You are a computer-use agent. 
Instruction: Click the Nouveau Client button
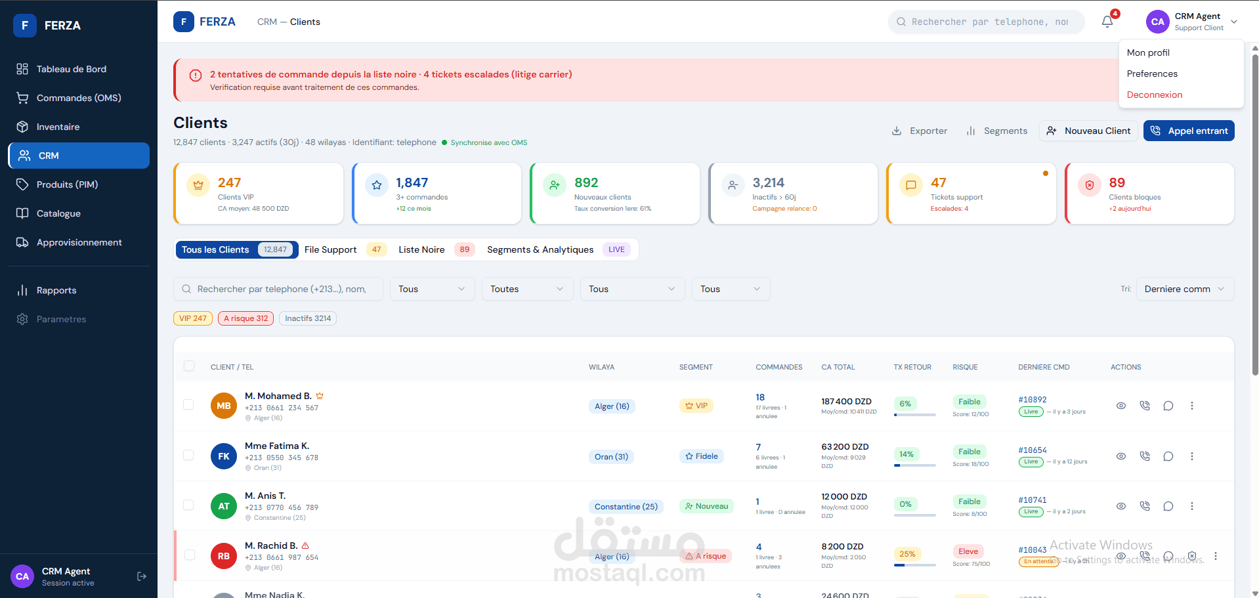(1088, 131)
